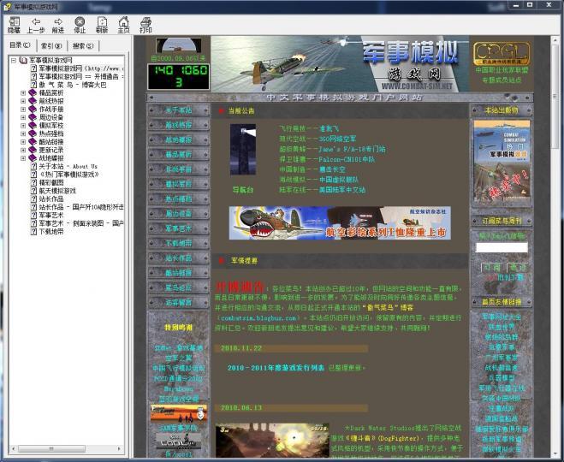Screen dimensions: 564x462
Task: Switch to the 搜索 (Search) tab
Action: 83,45
